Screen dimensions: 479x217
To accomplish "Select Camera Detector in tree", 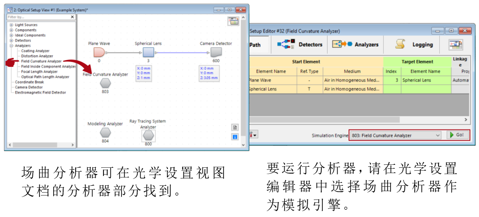I will click(x=29, y=87).
